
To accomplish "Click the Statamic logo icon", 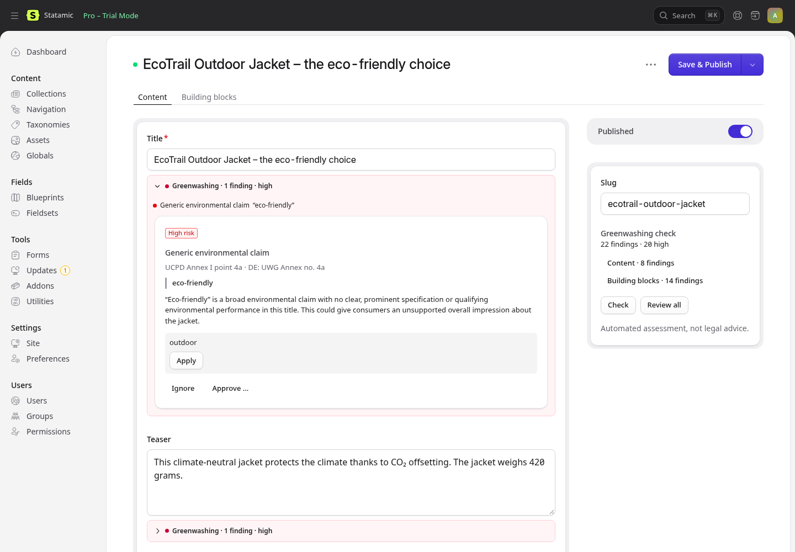I will [x=33, y=15].
